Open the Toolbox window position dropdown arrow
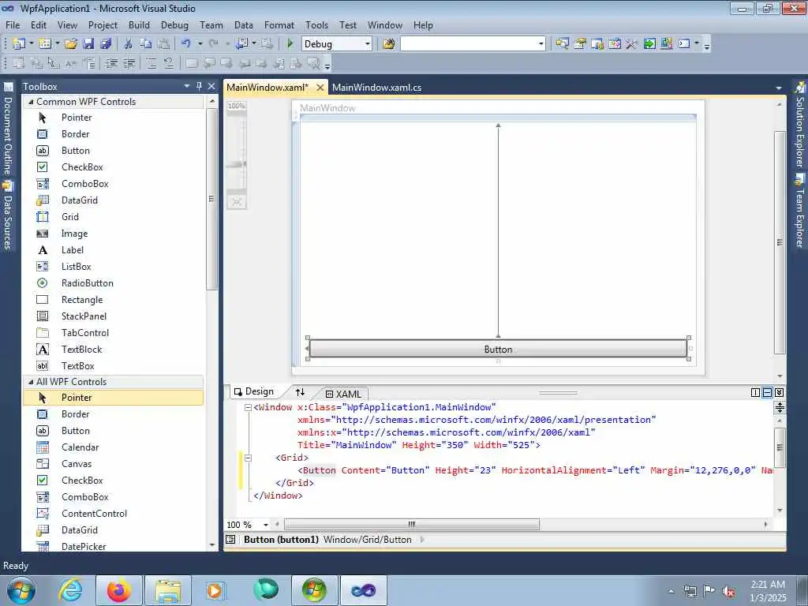808x606 pixels. (x=187, y=86)
